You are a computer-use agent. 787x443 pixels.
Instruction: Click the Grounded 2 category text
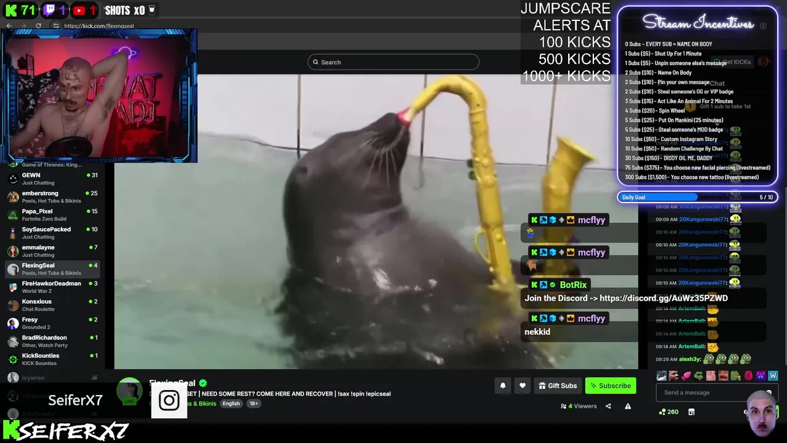[36, 327]
